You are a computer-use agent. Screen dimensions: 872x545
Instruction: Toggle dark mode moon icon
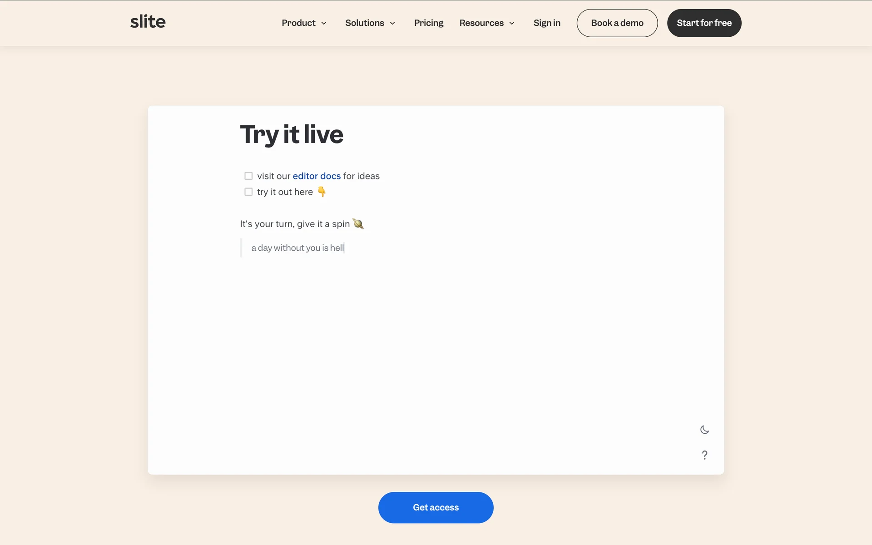point(704,430)
